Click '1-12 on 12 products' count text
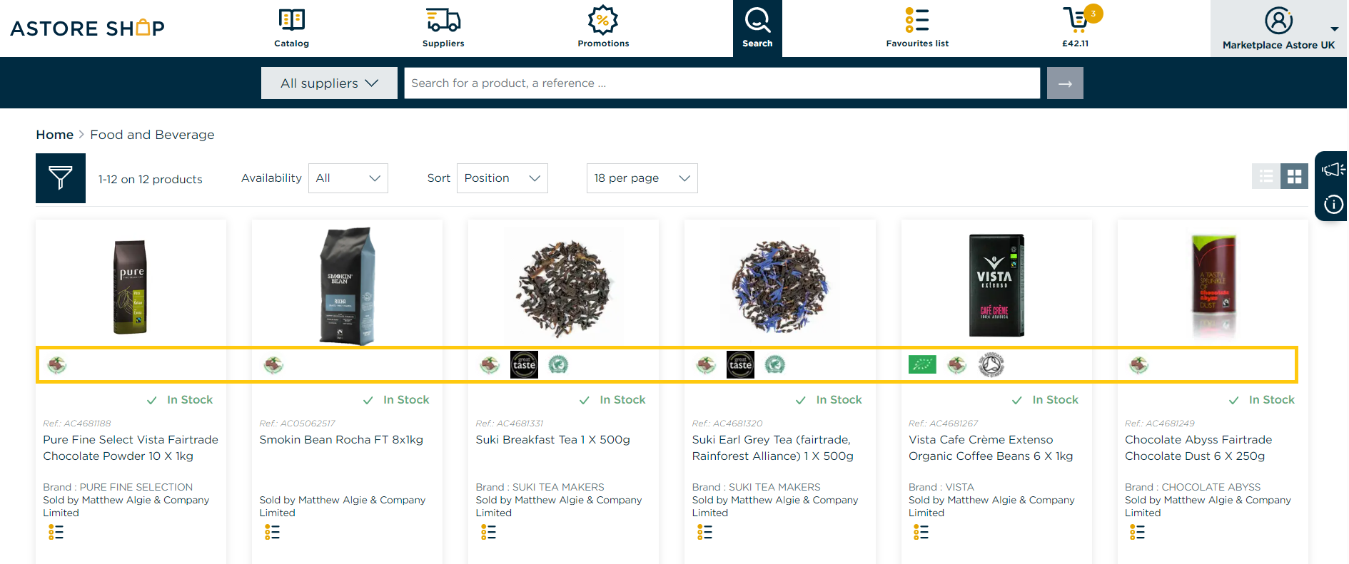This screenshot has height=564, width=1349. click(151, 180)
